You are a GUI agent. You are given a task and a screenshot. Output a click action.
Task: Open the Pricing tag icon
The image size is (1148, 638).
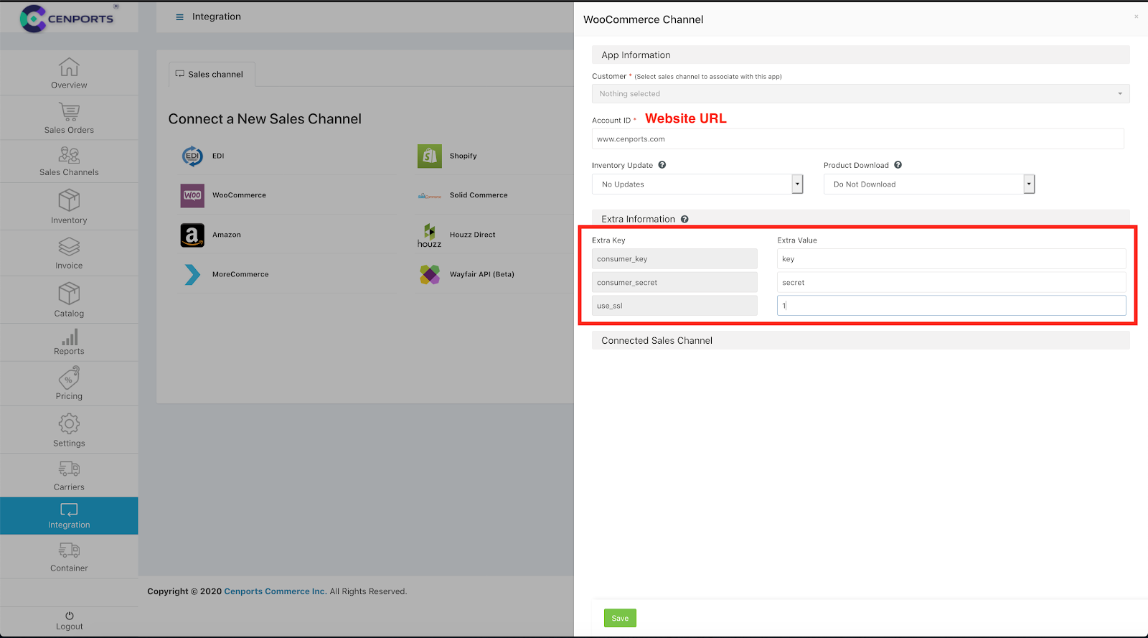[69, 377]
